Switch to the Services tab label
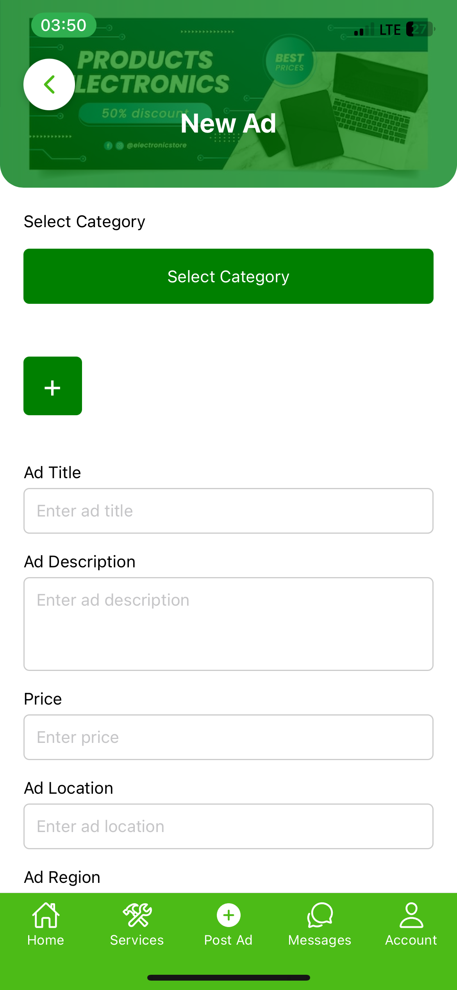 coord(137,940)
